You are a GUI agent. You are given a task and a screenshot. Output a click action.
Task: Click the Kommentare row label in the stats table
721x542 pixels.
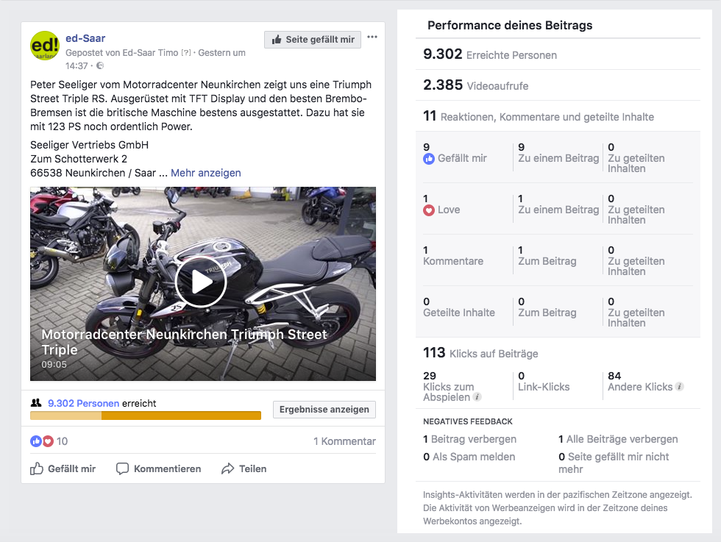[x=453, y=261]
